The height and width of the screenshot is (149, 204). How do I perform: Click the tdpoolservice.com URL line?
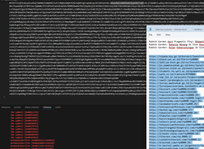tap(173, 113)
